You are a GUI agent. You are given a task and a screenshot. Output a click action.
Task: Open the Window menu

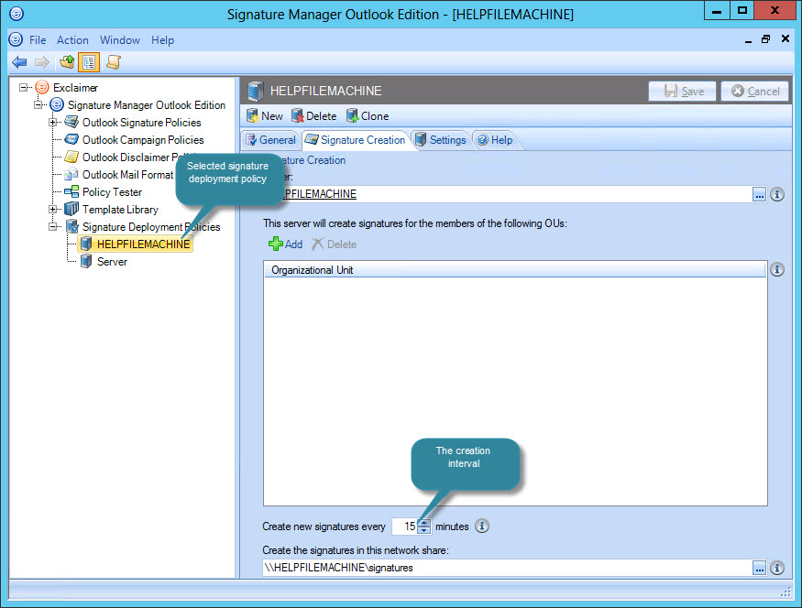click(120, 40)
